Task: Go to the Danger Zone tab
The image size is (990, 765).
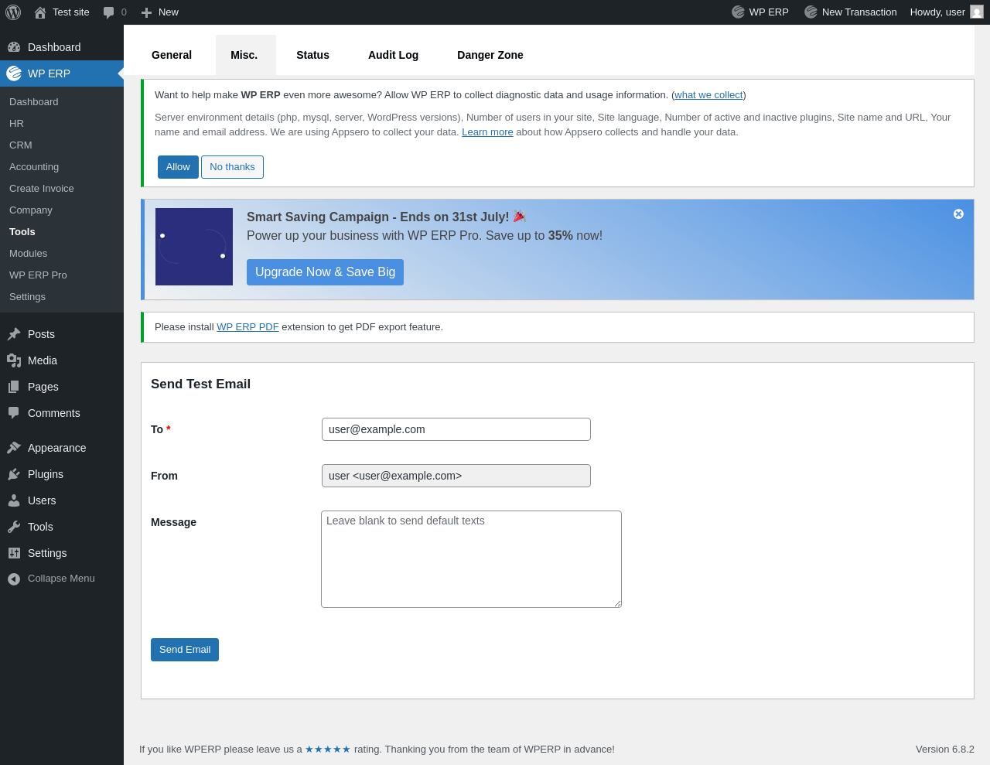Action: [x=490, y=55]
